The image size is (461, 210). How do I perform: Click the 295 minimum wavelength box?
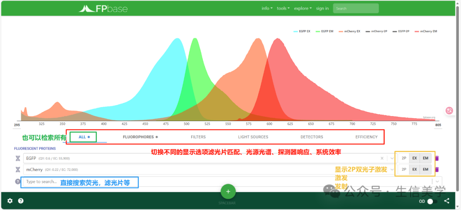point(17,125)
